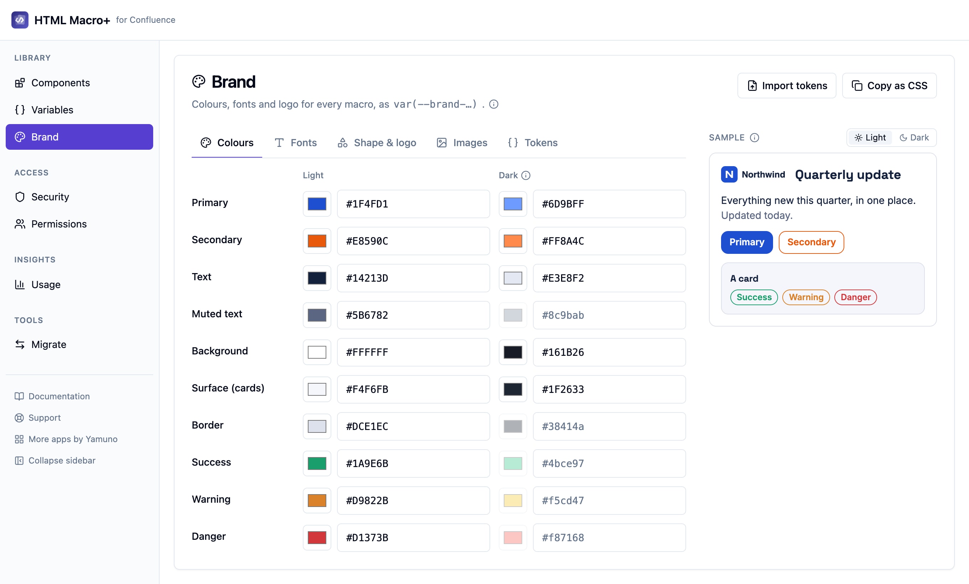
Task: Click the Danger badge in the sample card
Action: coord(855,297)
